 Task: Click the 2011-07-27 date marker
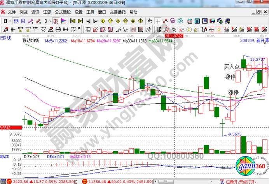coord(174,35)
